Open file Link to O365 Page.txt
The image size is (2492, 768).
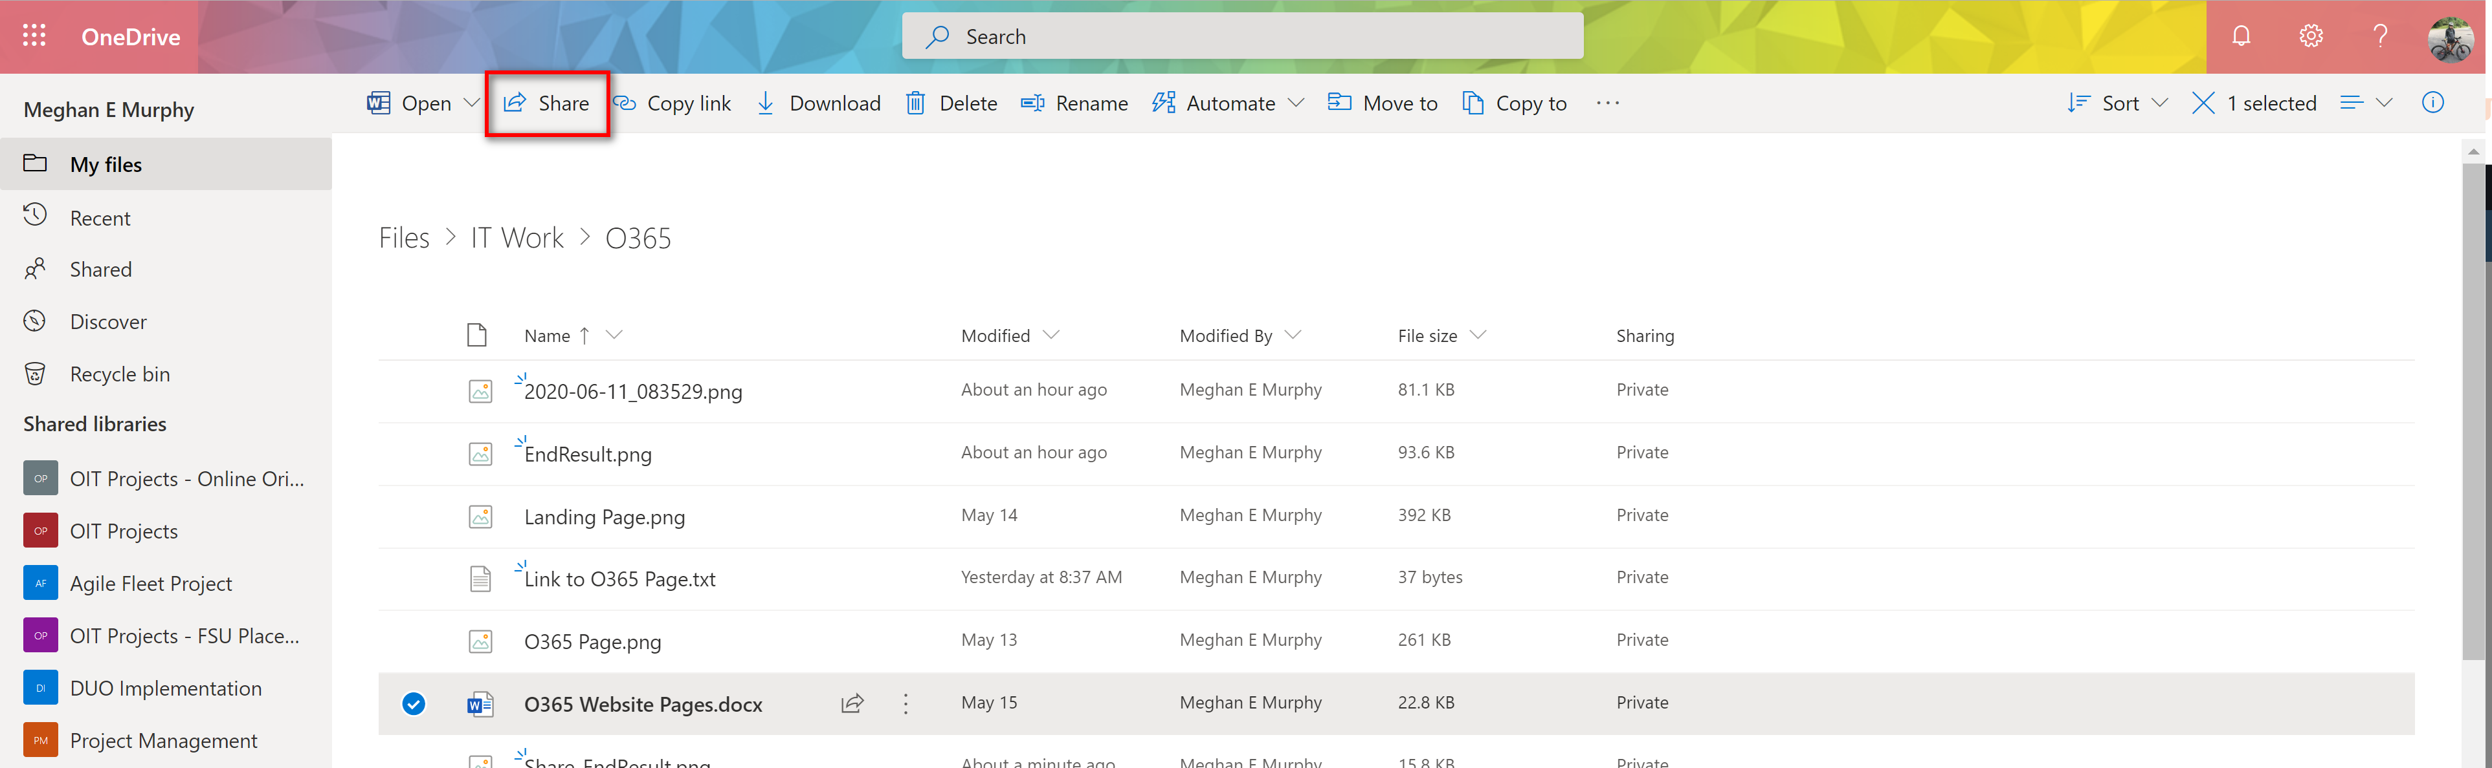coord(619,580)
